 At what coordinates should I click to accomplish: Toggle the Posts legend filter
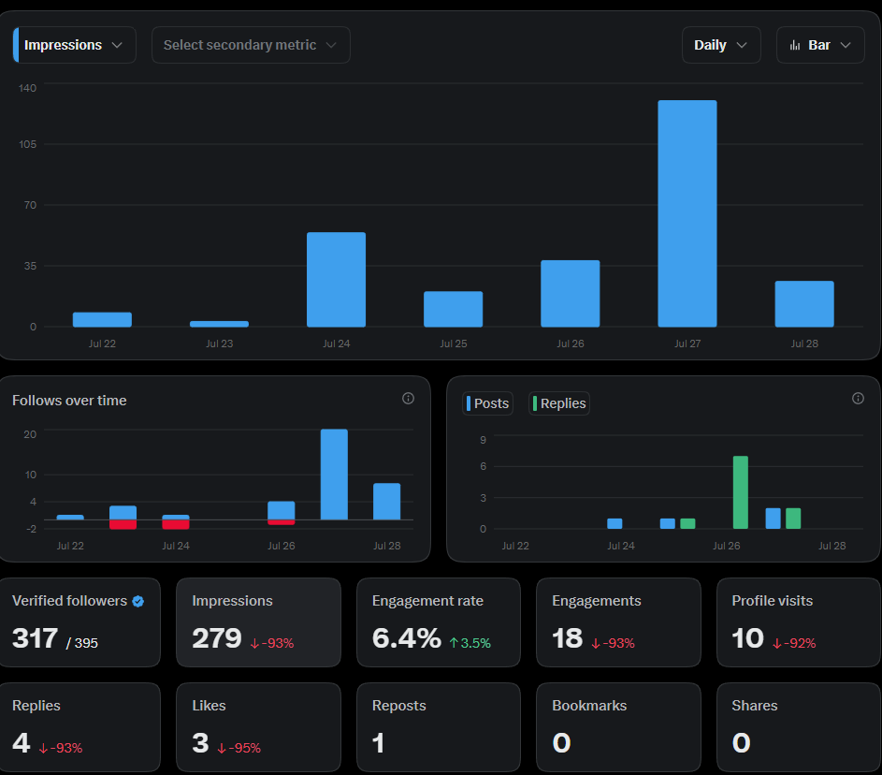coord(487,403)
